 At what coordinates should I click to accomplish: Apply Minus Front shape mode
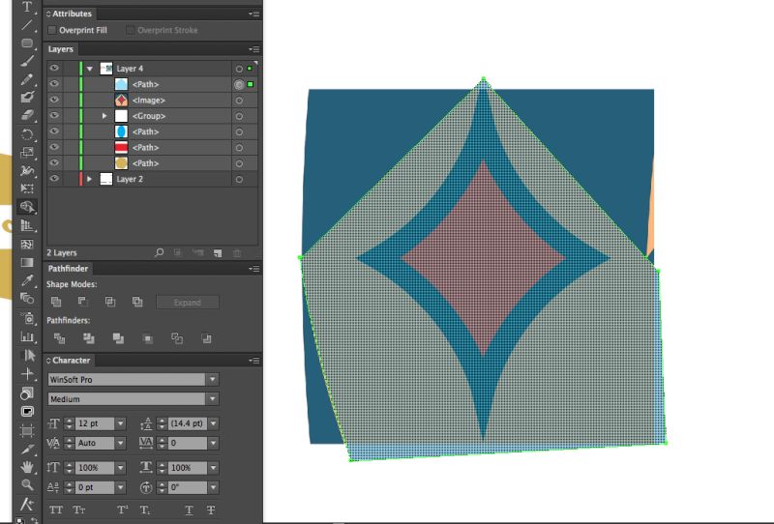(x=83, y=302)
